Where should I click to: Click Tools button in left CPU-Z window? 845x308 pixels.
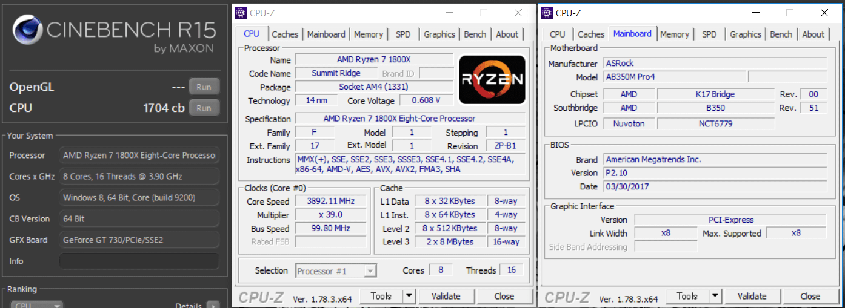381,296
